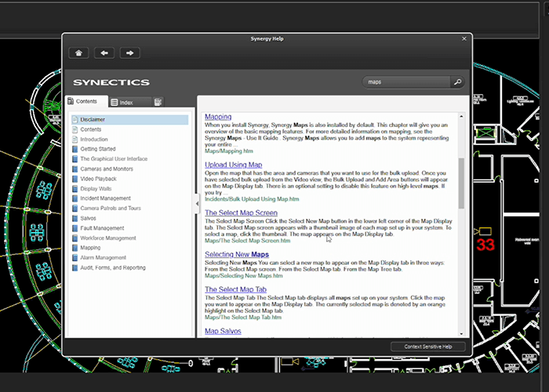Image resolution: width=549 pixels, height=392 pixels.
Task: Expand the Fault Management book
Action: tap(102, 228)
